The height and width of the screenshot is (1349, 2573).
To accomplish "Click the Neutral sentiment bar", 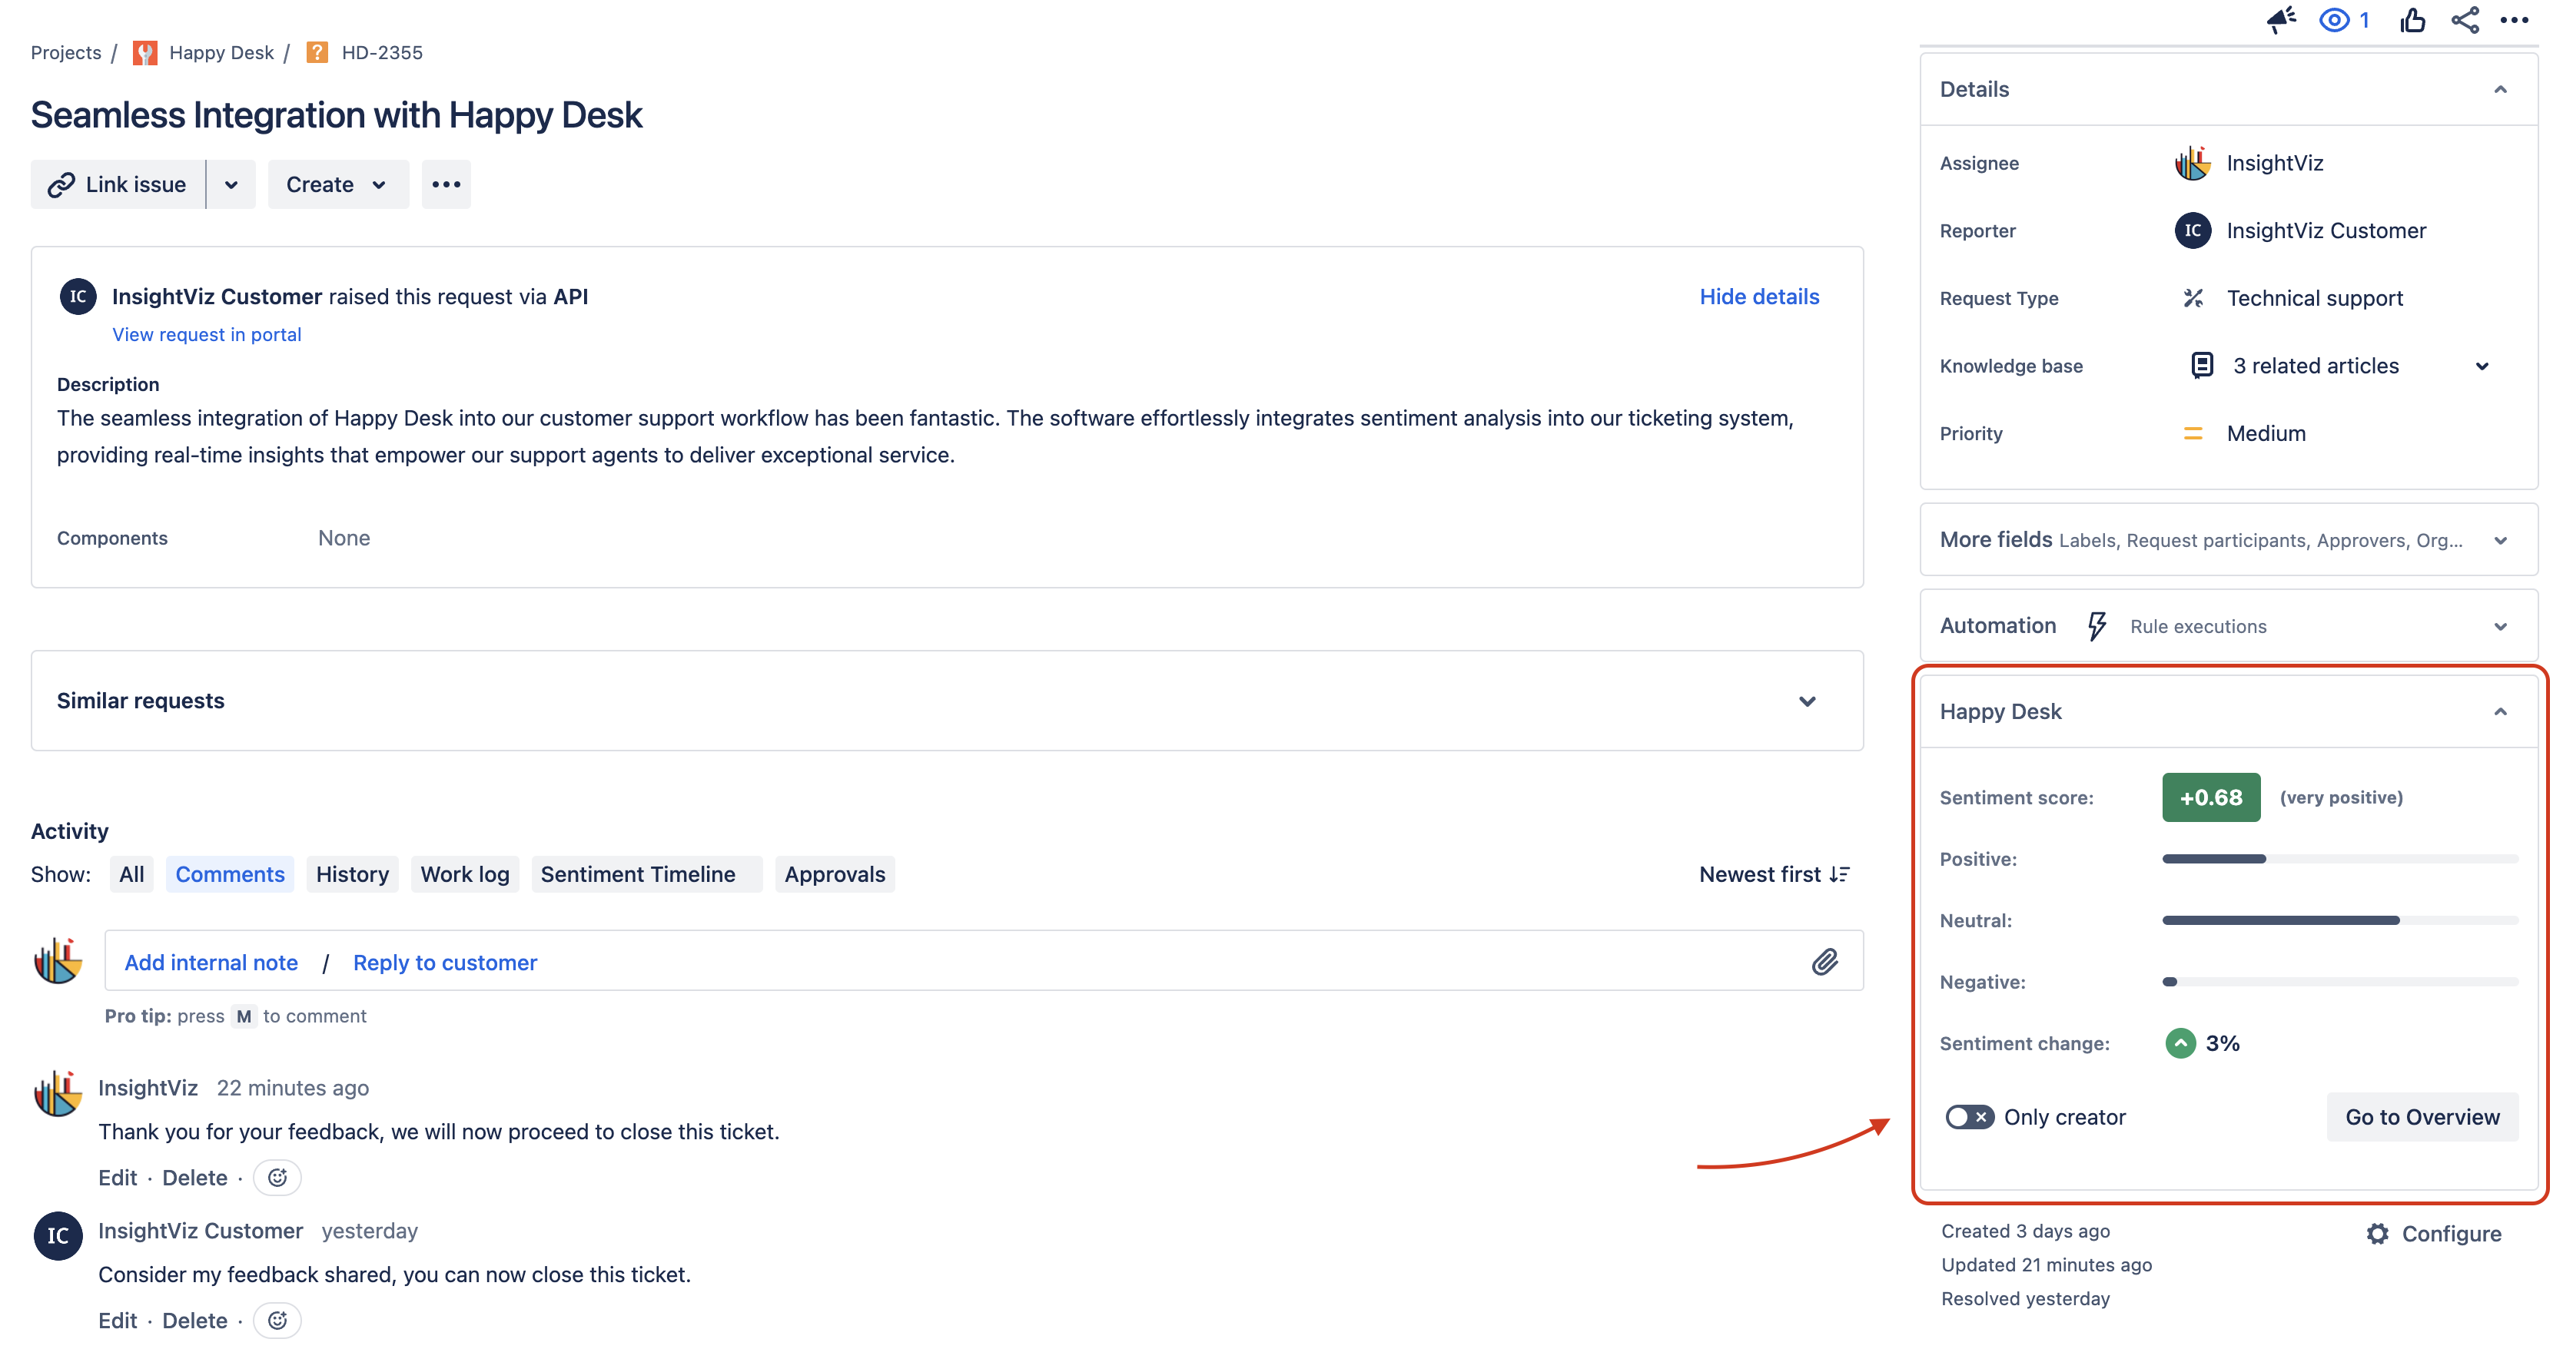I will coord(2280,920).
